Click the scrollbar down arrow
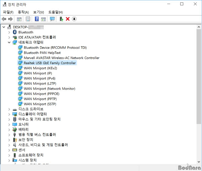 [199, 162]
